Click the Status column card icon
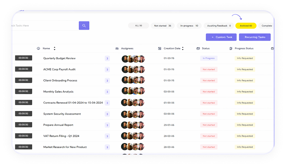This screenshot has height=167, width=286. click(198, 48)
